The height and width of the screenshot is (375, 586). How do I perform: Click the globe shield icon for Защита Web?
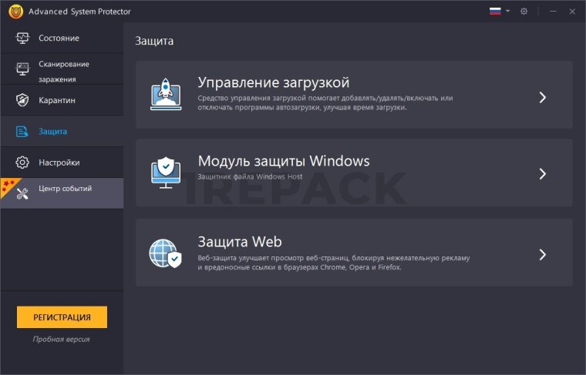pos(166,253)
